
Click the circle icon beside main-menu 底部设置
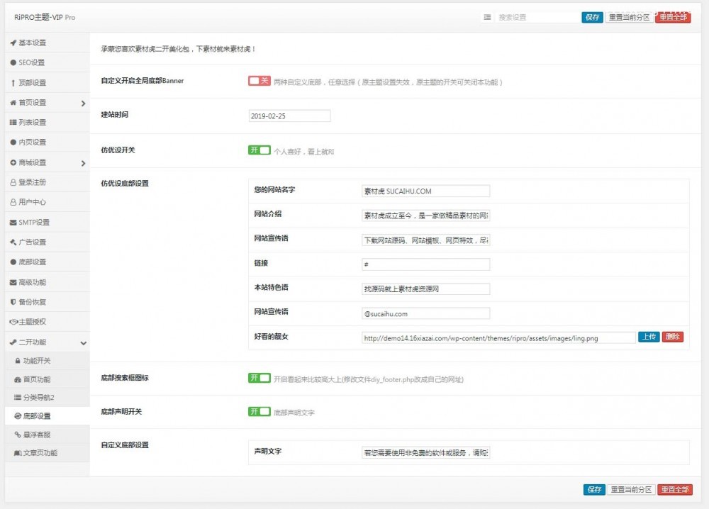[13, 262]
